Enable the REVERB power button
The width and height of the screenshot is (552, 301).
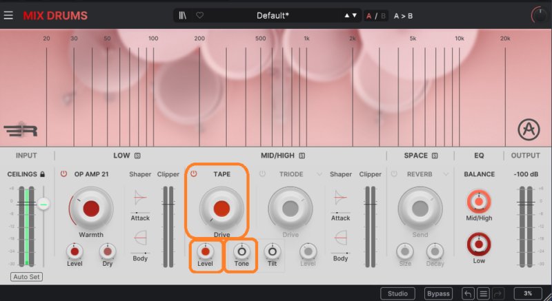pyautogui.click(x=394, y=174)
